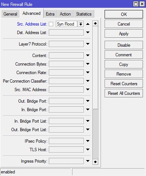Click the Dst. Address List input box
Viewport: 146px width, 176px height.
pyautogui.click(x=66, y=33)
